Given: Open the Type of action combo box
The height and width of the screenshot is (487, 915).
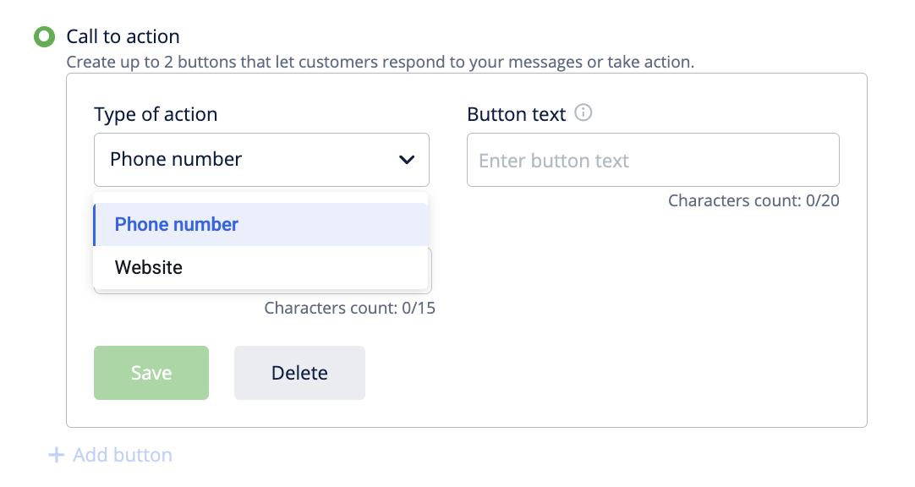Looking at the screenshot, I should click(x=261, y=160).
